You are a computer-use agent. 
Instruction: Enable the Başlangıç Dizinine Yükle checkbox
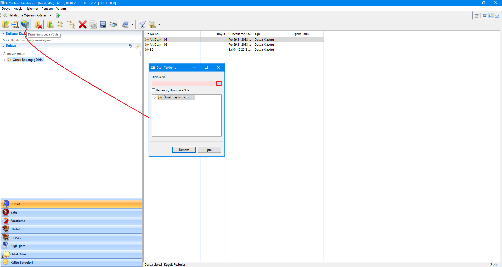coord(154,90)
